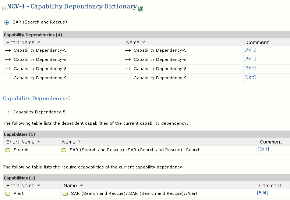Open the Name dropdown in the required Capabilities table
Screen dimensions: 290x200
tap(81, 186)
